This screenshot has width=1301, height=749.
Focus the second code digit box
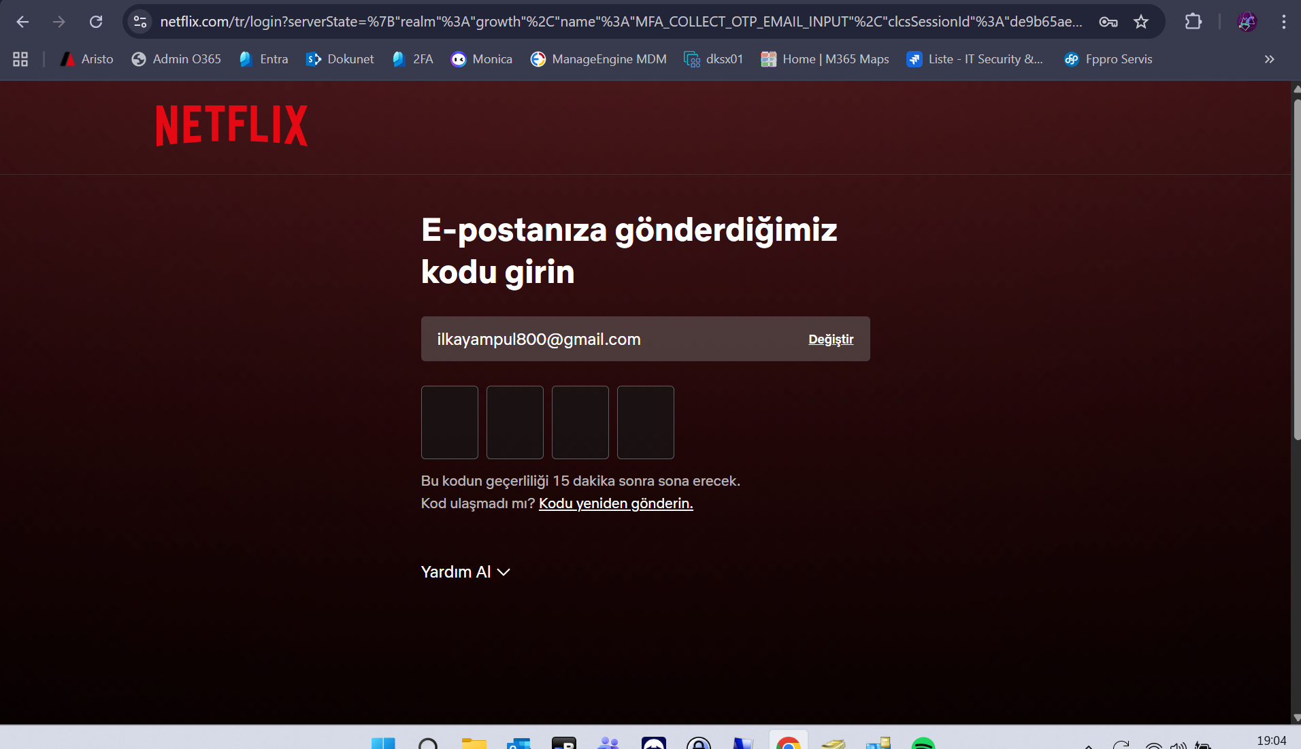pyautogui.click(x=515, y=422)
